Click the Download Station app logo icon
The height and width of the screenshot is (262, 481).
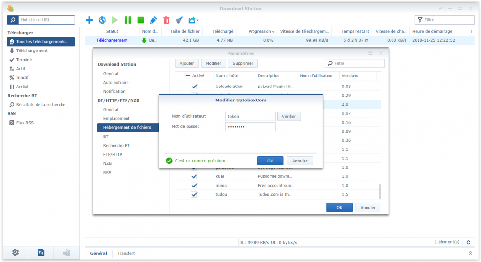tap(11, 8)
